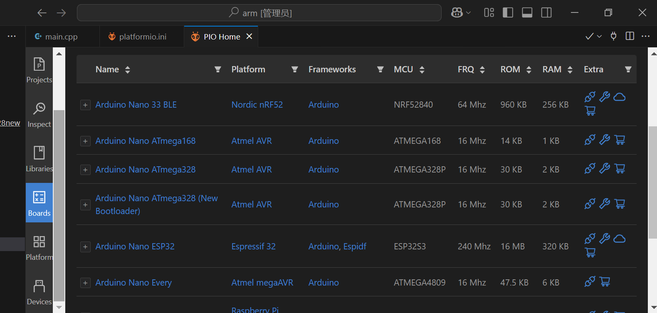Open the editor More Actions ellipsis at right
This screenshot has width=657, height=313.
tap(645, 36)
